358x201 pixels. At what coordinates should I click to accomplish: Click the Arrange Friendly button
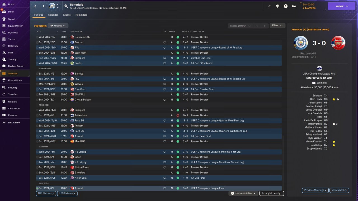coord(272,193)
